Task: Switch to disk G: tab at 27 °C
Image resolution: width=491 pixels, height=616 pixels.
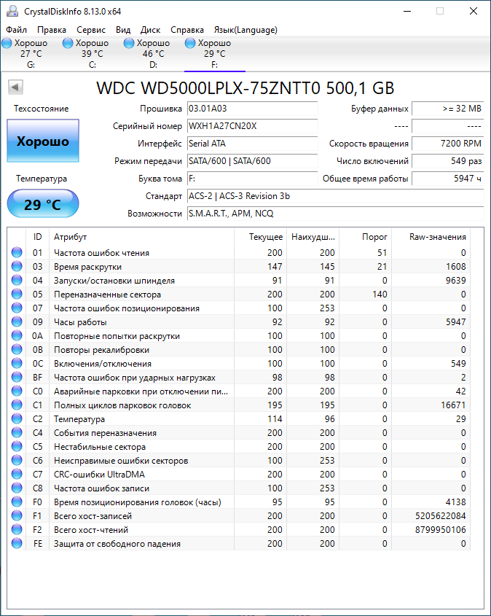Action: tap(31, 53)
